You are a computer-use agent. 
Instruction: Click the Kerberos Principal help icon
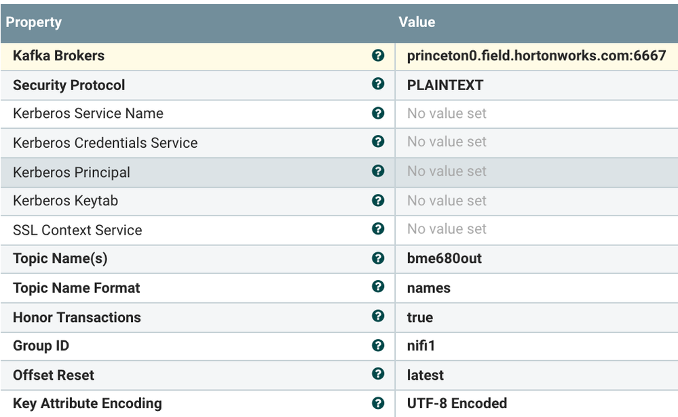click(x=379, y=172)
